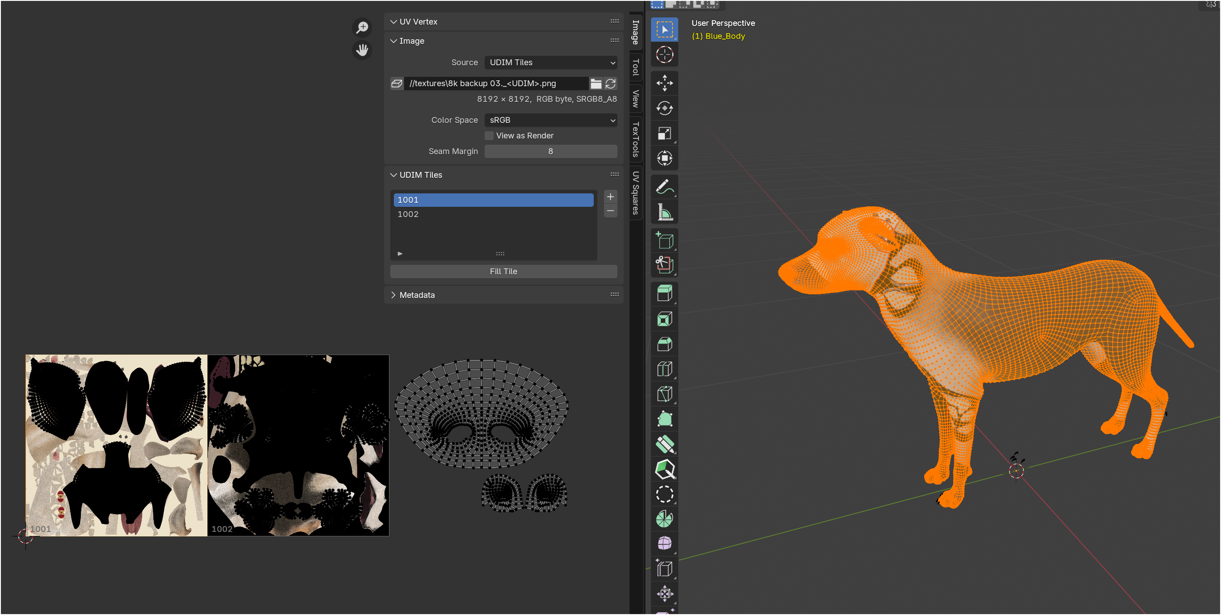This screenshot has height=615, width=1221.
Task: Activate the Transform tool
Action: tap(664, 158)
